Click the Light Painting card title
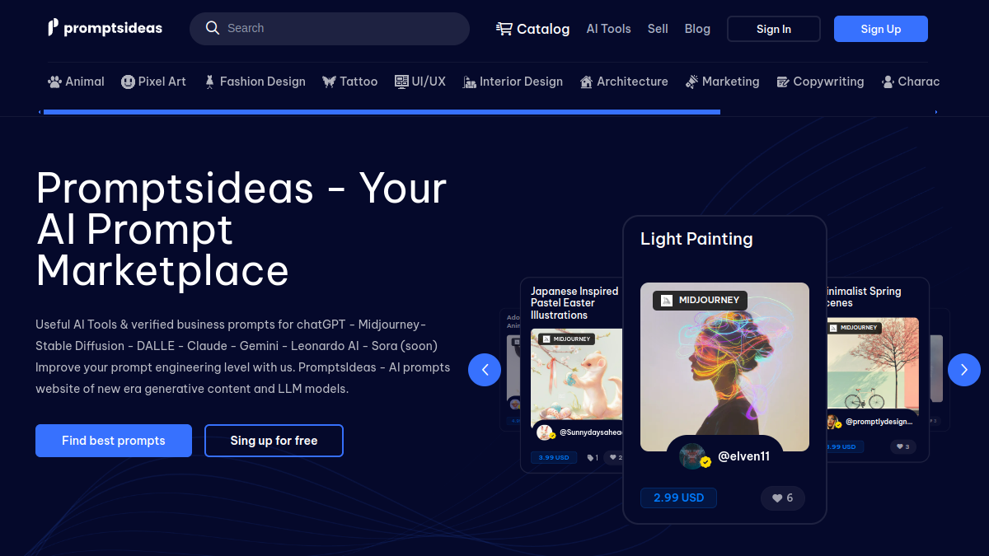Viewport: 989px width, 556px height. (x=696, y=239)
